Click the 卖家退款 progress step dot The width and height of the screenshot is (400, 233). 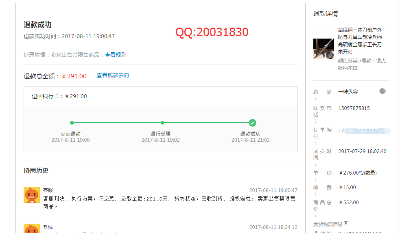pyautogui.click(x=72, y=123)
